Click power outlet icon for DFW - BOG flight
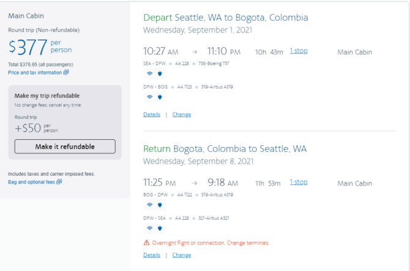The height and width of the screenshot is (271, 410). click(x=160, y=97)
